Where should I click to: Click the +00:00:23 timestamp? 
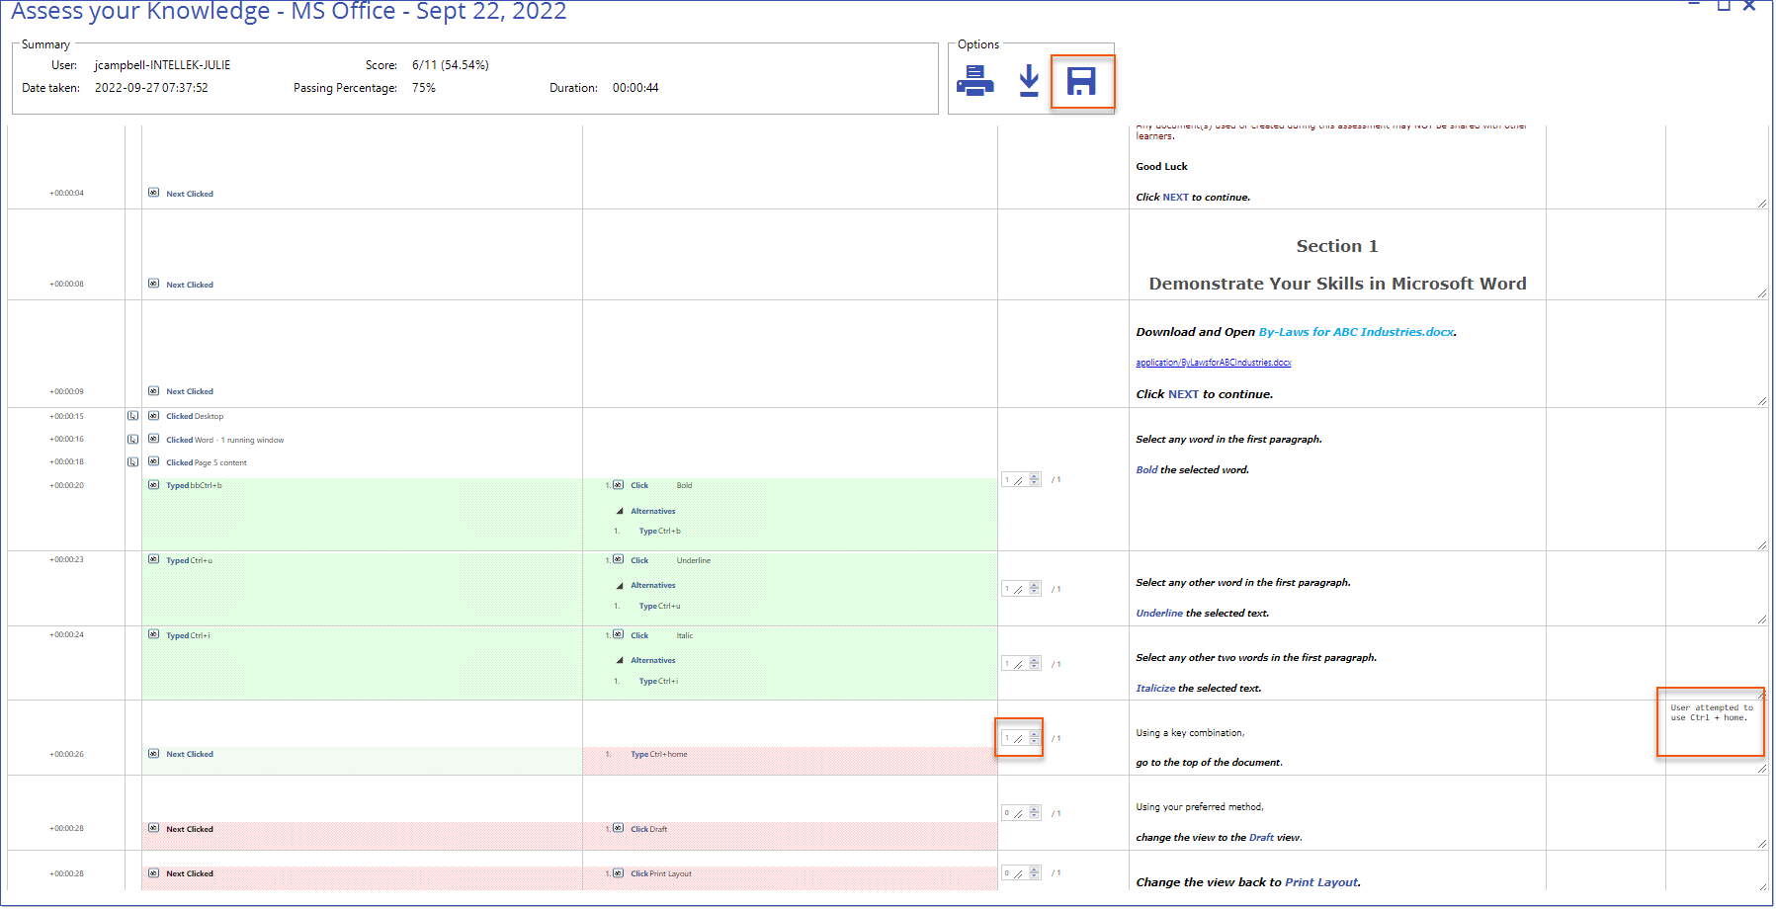(66, 559)
